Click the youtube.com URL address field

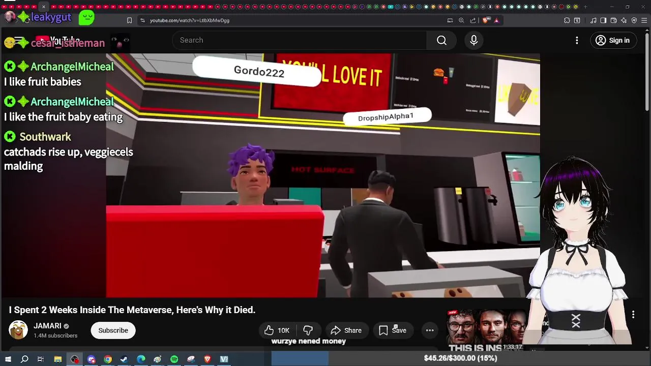(190, 20)
